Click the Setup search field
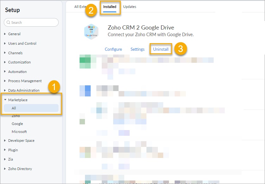The image size is (265, 184). click(31, 22)
